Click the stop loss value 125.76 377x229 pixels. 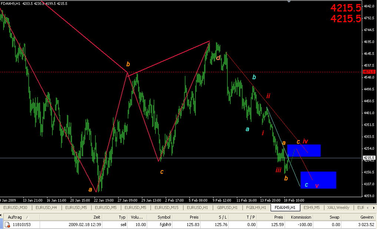coord(221,225)
